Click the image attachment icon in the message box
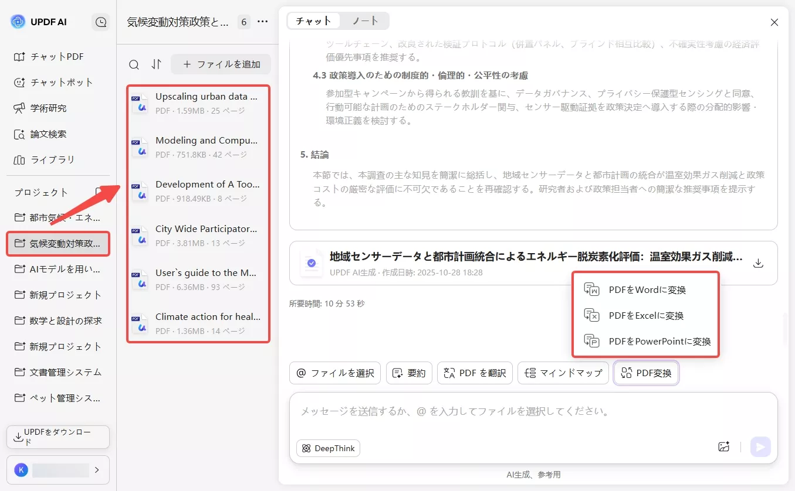795x491 pixels. pyautogui.click(x=723, y=446)
